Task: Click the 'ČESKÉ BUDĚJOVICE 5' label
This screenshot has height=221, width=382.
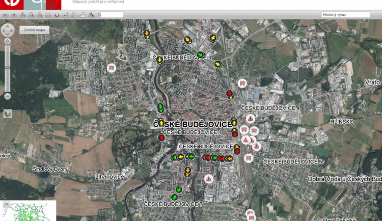Action: (293, 162)
